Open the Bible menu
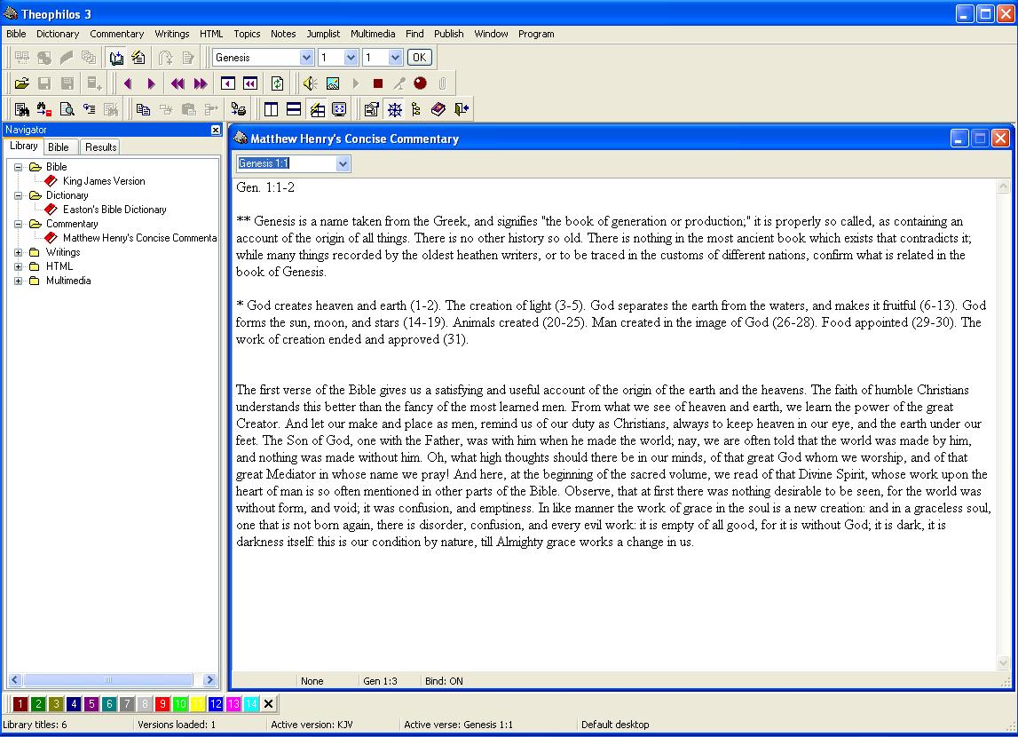This screenshot has height=737, width=1018. (x=16, y=34)
